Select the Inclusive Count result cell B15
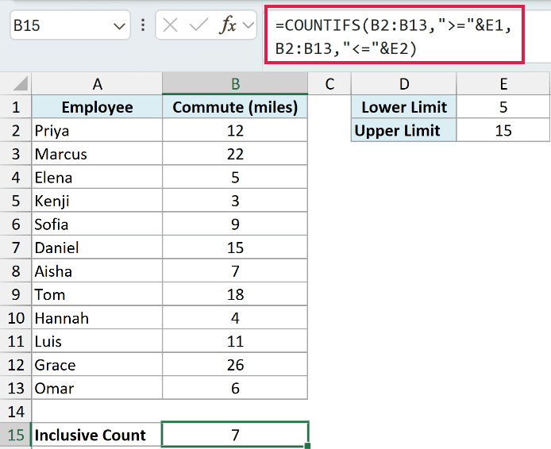The width and height of the screenshot is (551, 449). point(235,435)
